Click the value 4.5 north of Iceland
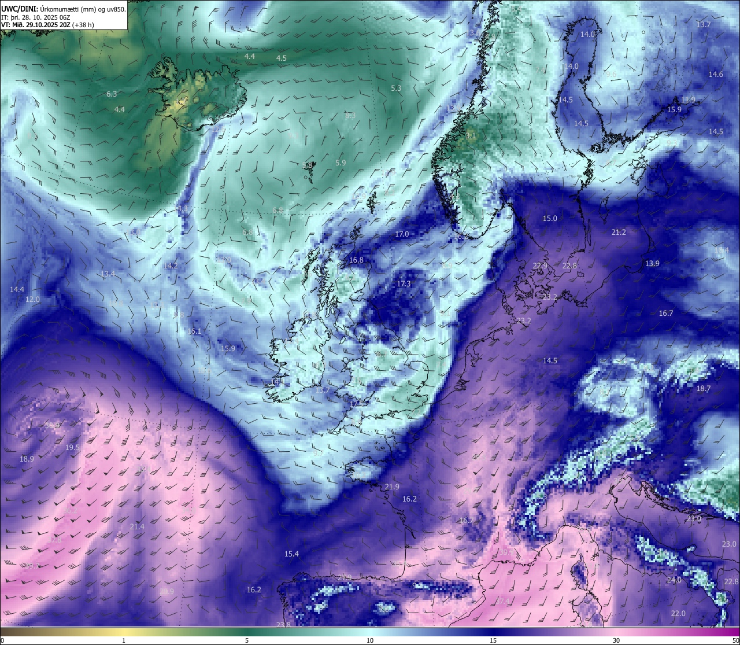The width and height of the screenshot is (740, 645). [x=282, y=58]
